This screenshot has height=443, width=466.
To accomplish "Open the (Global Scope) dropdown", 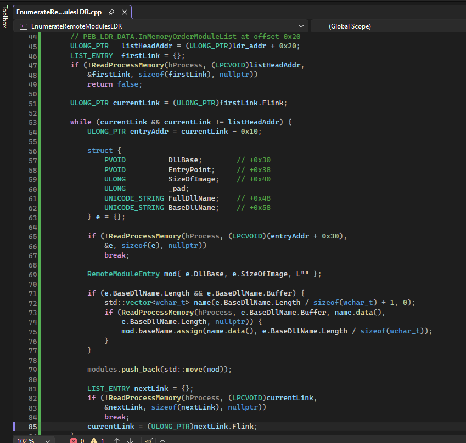I will pyautogui.click(x=388, y=26).
